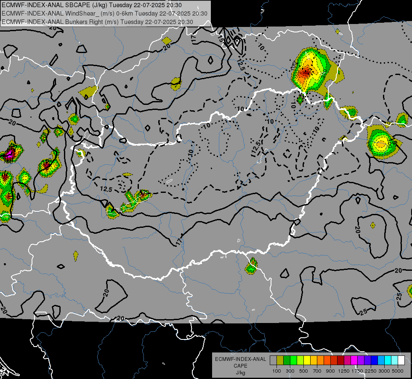The width and height of the screenshot is (412, 379).
Task: Select the red-orange swatch left of 900
Action: (327, 360)
